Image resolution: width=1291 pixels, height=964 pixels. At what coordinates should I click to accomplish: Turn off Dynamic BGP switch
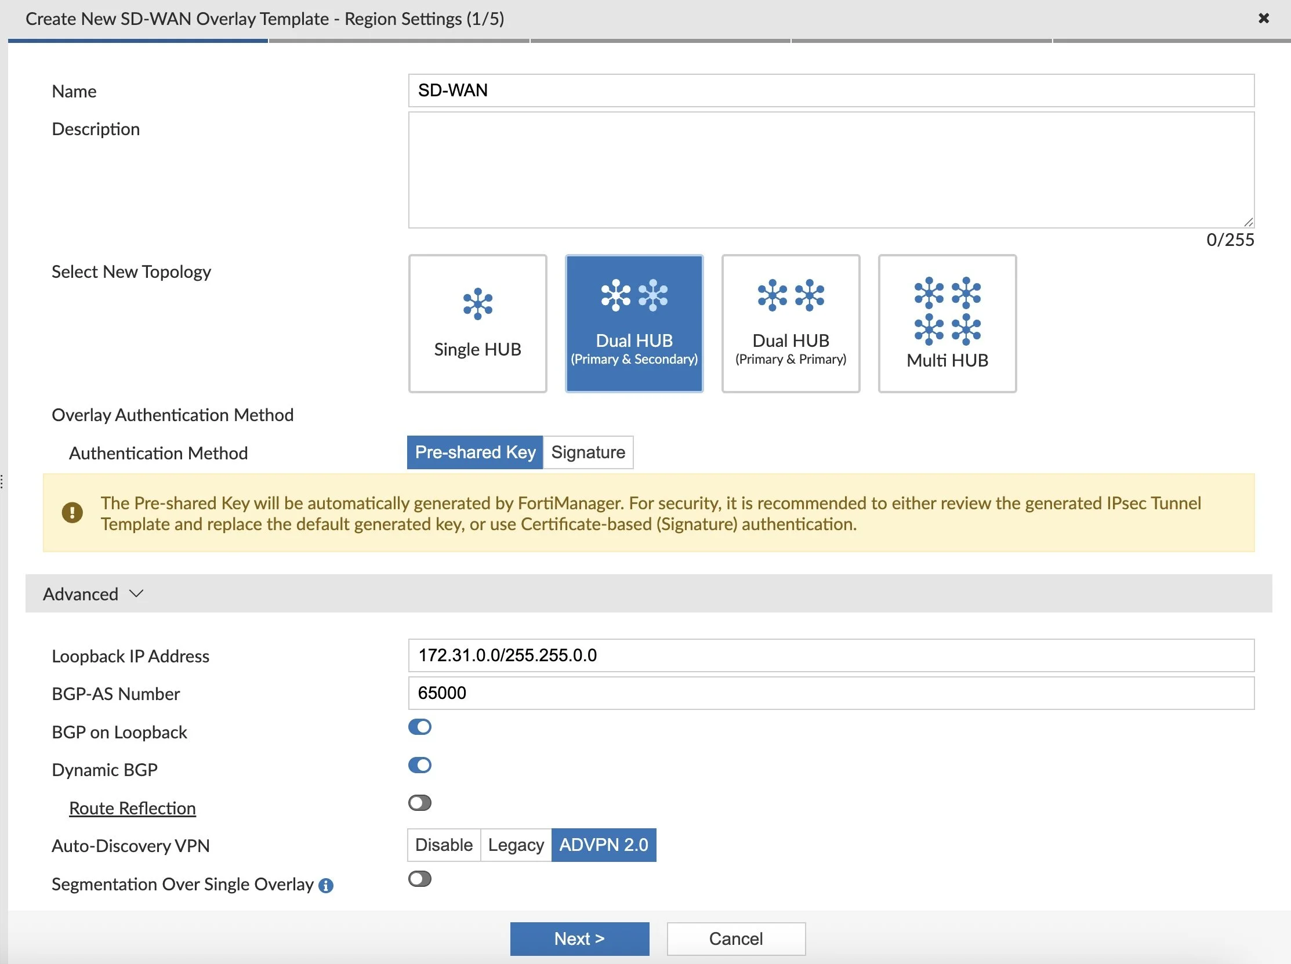[x=419, y=764]
